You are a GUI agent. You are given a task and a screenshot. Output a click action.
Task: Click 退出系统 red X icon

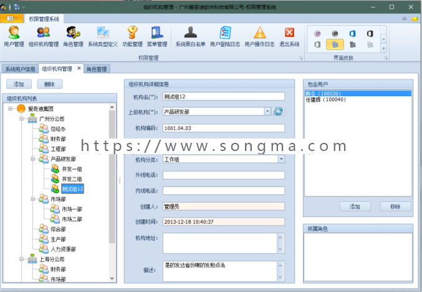point(289,36)
